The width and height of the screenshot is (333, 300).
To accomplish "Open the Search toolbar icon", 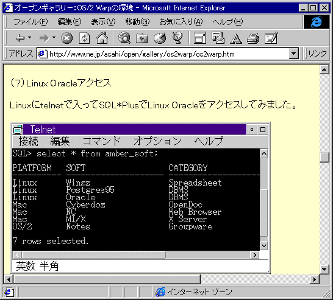I will click(124, 38).
